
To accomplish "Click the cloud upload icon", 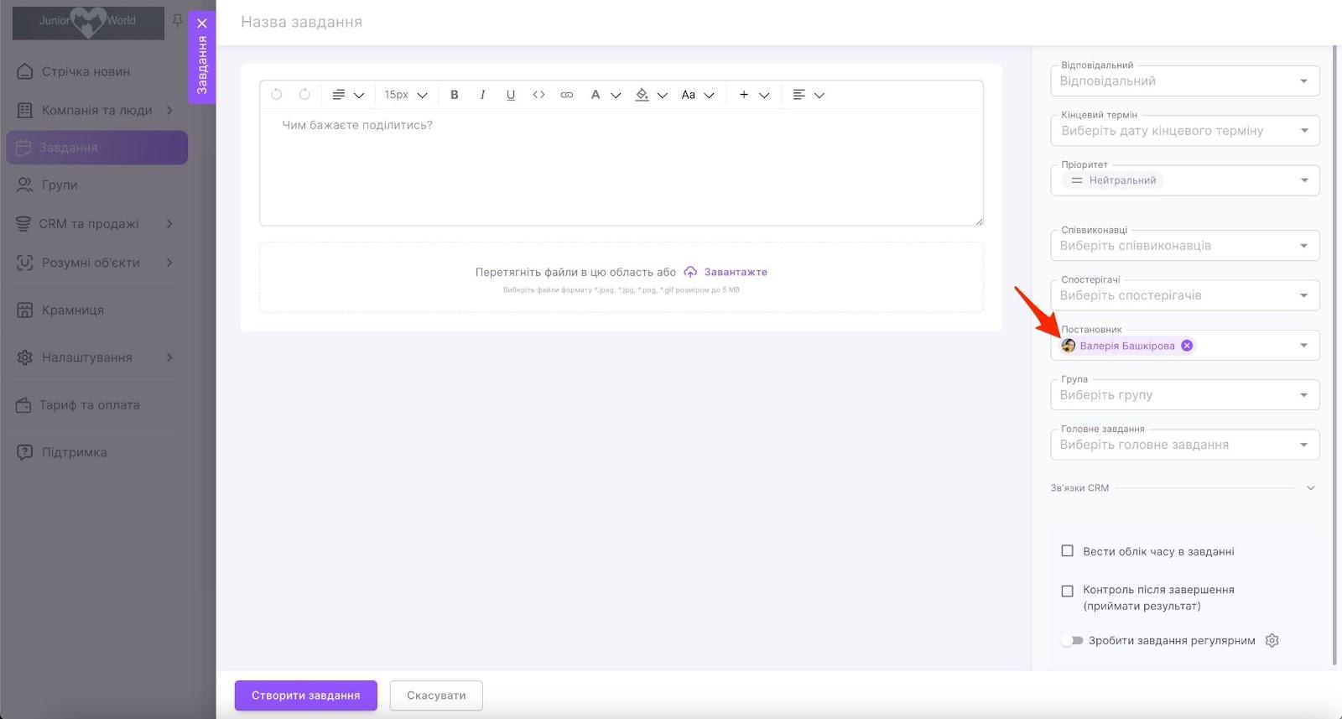I will click(x=690, y=272).
